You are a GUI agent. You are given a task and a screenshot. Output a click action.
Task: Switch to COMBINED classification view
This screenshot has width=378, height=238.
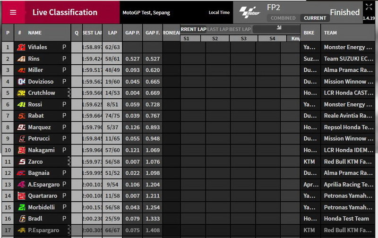[283, 18]
